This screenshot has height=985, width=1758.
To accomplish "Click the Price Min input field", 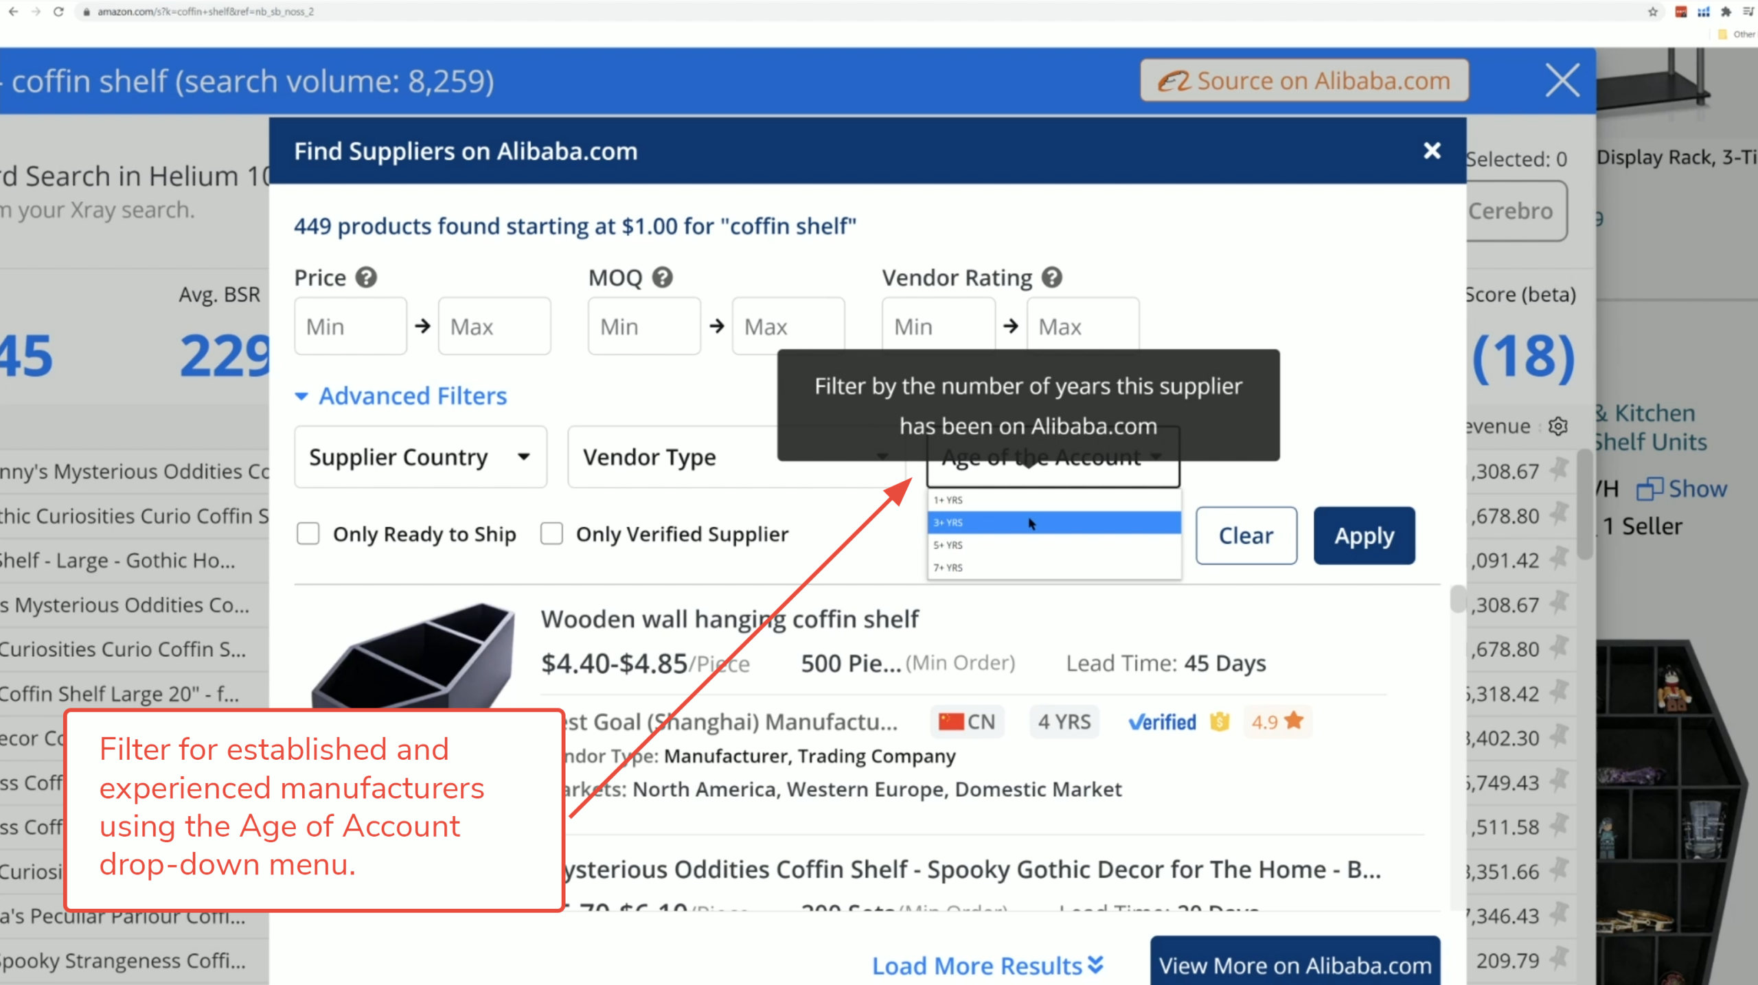I will [x=350, y=326].
